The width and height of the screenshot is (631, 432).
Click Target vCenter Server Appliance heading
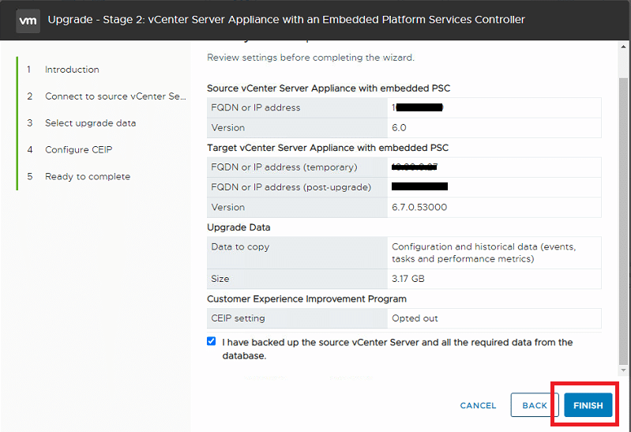pyautogui.click(x=328, y=148)
